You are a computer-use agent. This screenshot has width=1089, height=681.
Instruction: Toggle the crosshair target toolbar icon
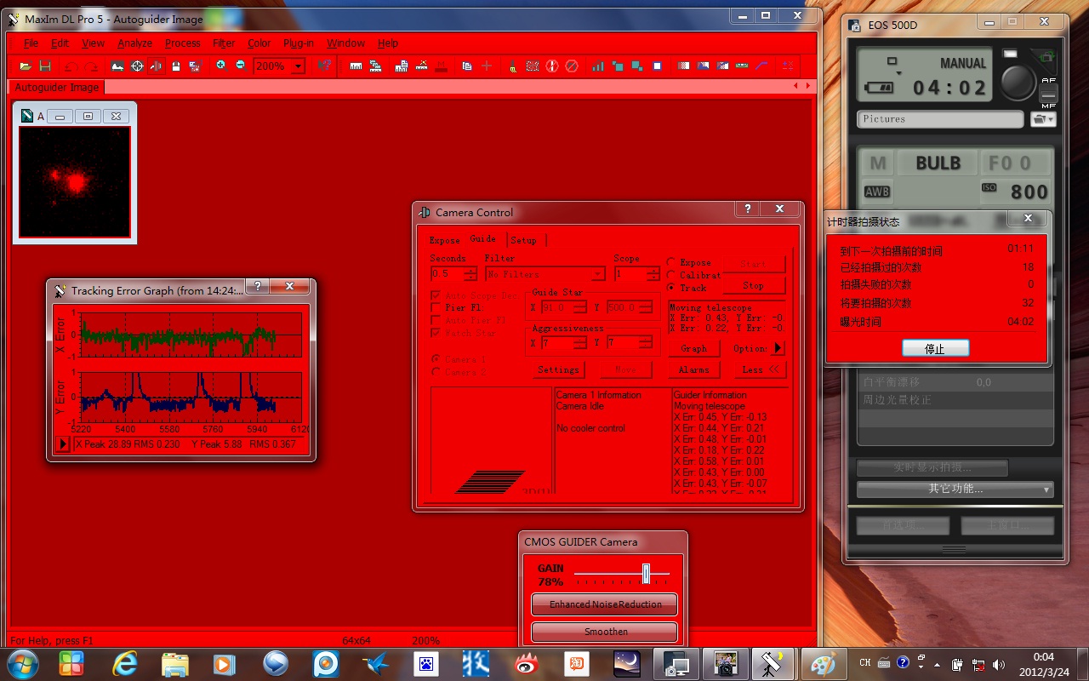point(137,66)
